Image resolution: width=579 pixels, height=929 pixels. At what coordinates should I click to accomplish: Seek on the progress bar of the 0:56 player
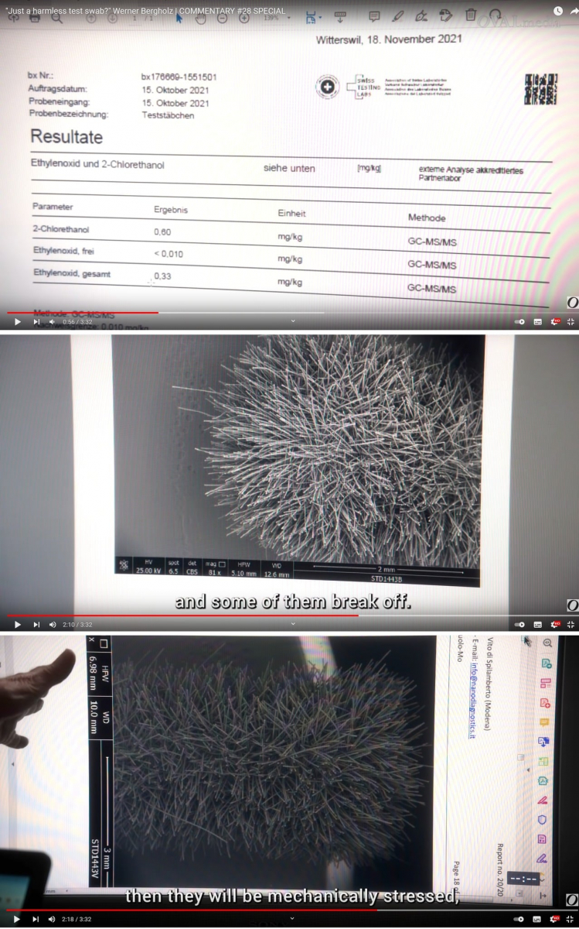pos(232,313)
